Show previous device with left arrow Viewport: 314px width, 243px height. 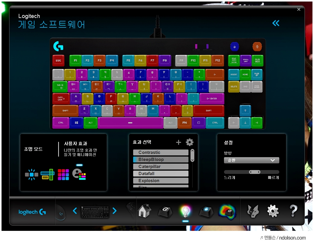(75, 211)
